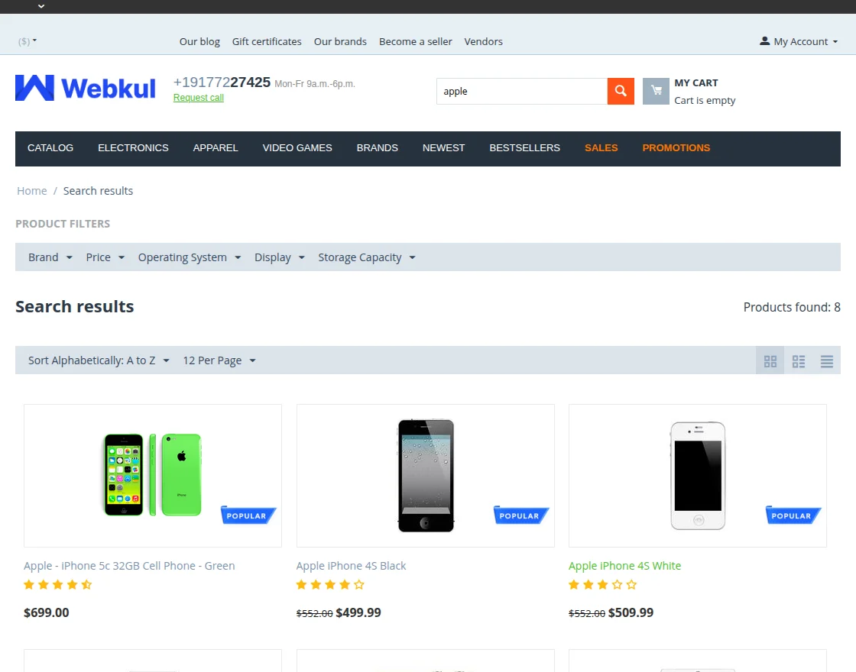Open the Operating System filter dropdown

(189, 257)
